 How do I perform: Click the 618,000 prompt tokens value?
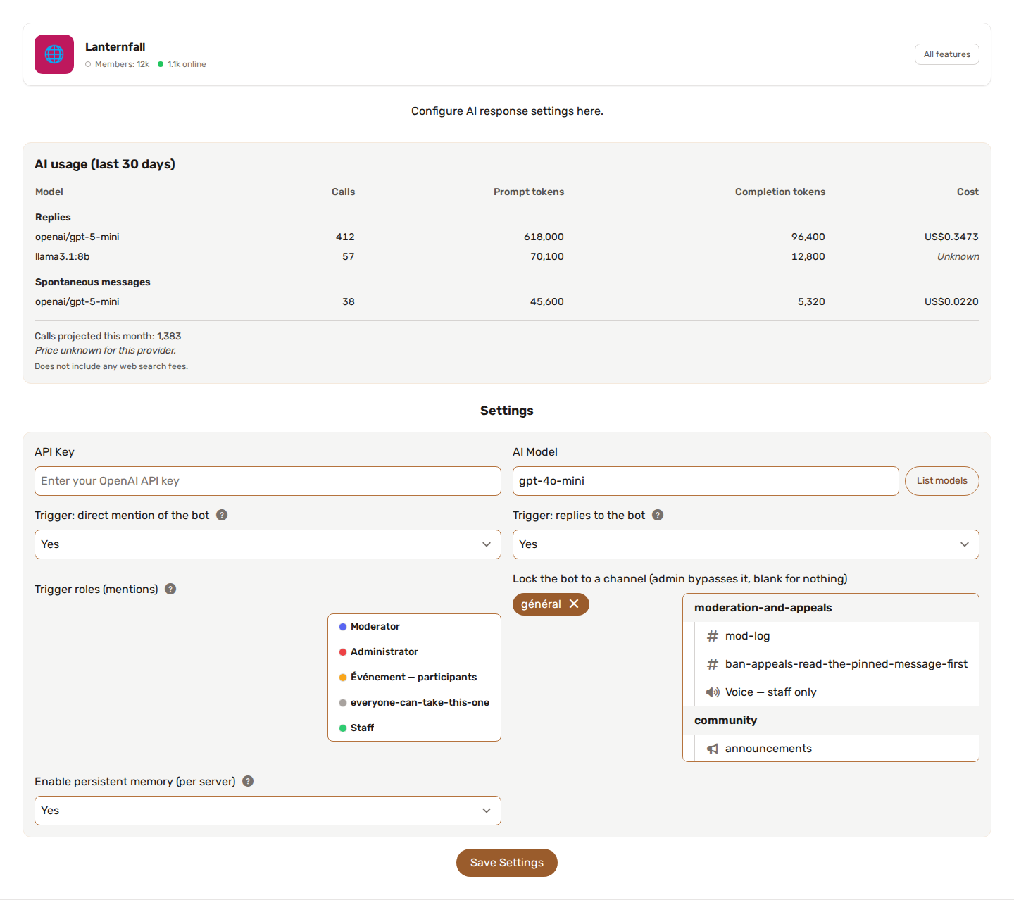pyautogui.click(x=544, y=237)
